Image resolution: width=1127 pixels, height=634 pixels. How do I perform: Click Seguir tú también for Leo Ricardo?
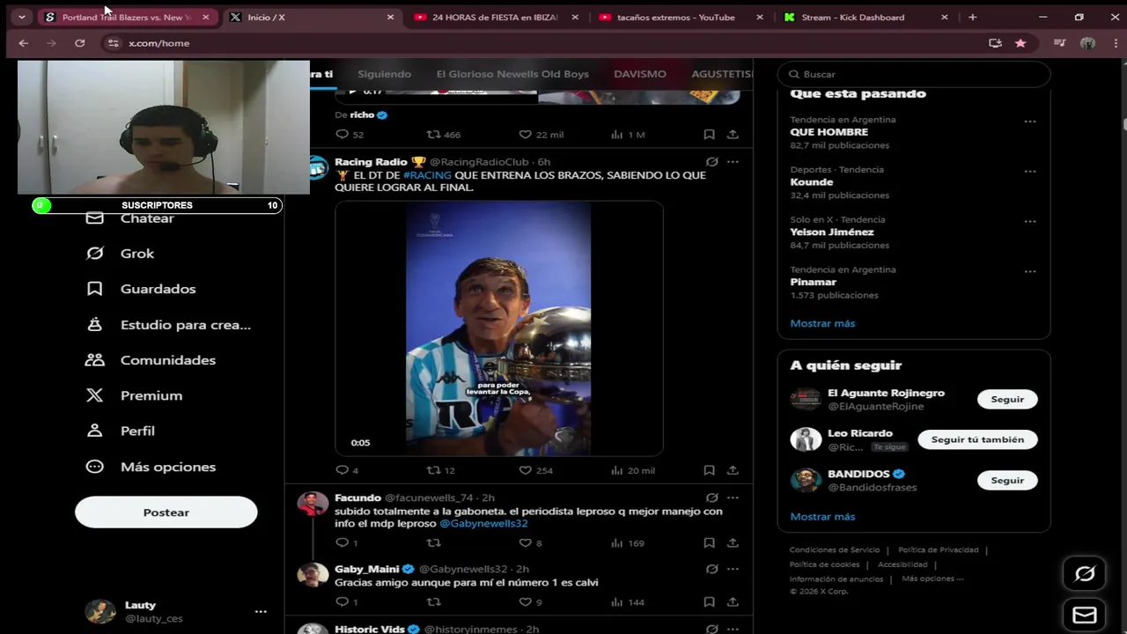pos(977,439)
